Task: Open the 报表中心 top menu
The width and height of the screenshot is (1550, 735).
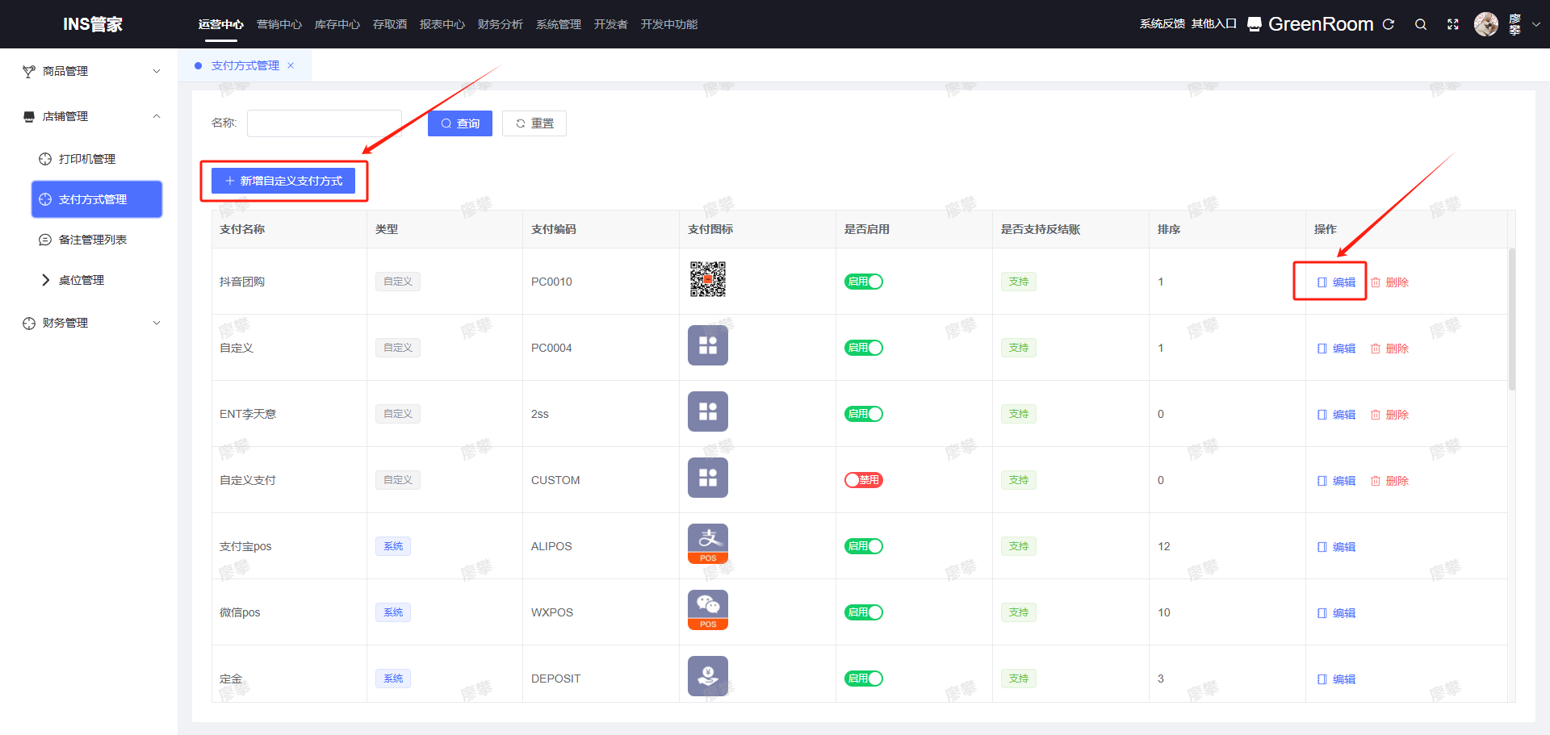Action: [x=442, y=24]
